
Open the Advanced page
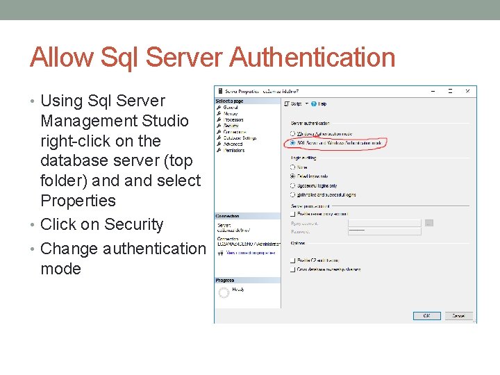(x=233, y=144)
